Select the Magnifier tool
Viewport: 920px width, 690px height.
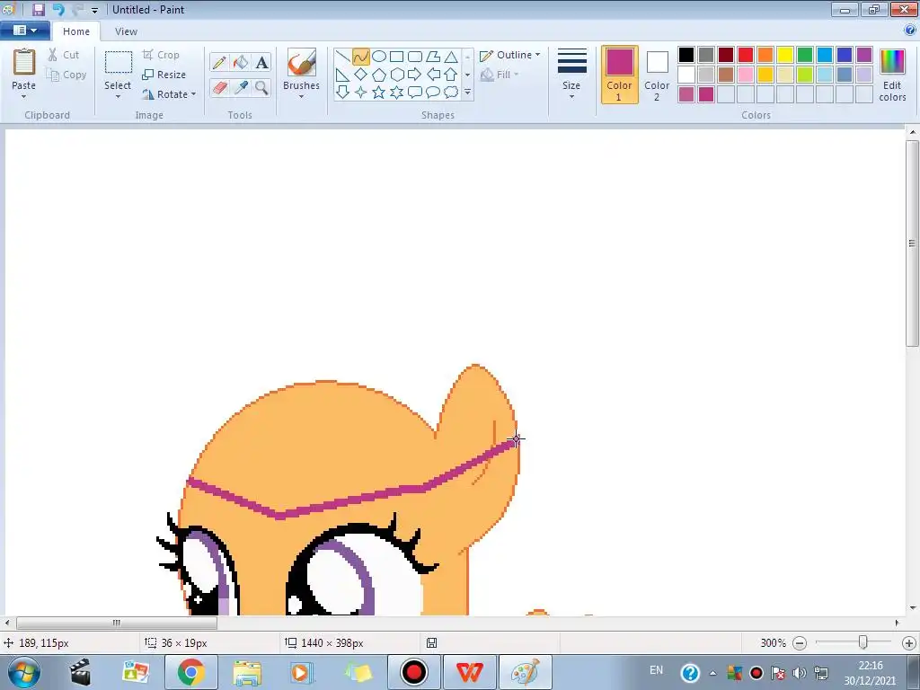[x=261, y=87]
